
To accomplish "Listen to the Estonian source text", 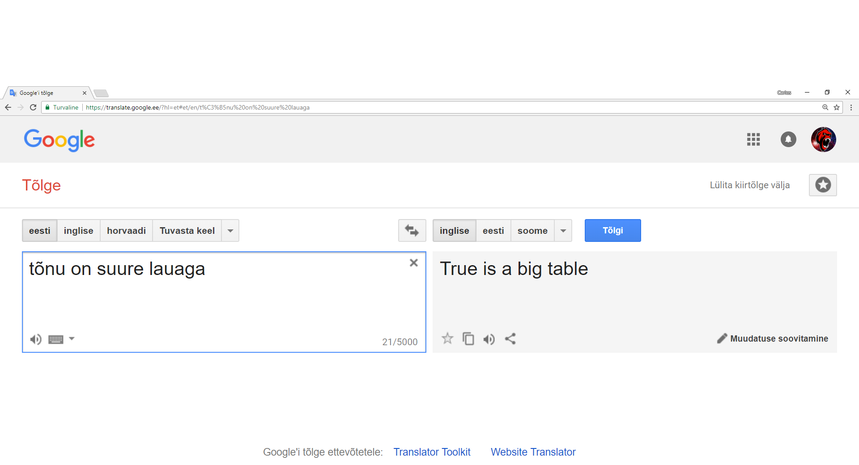I will pos(36,339).
